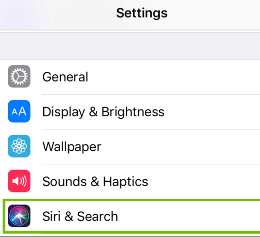Viewport: 260px width, 237px height.
Task: Open the colorful Siri orb icon
Action: click(x=19, y=216)
